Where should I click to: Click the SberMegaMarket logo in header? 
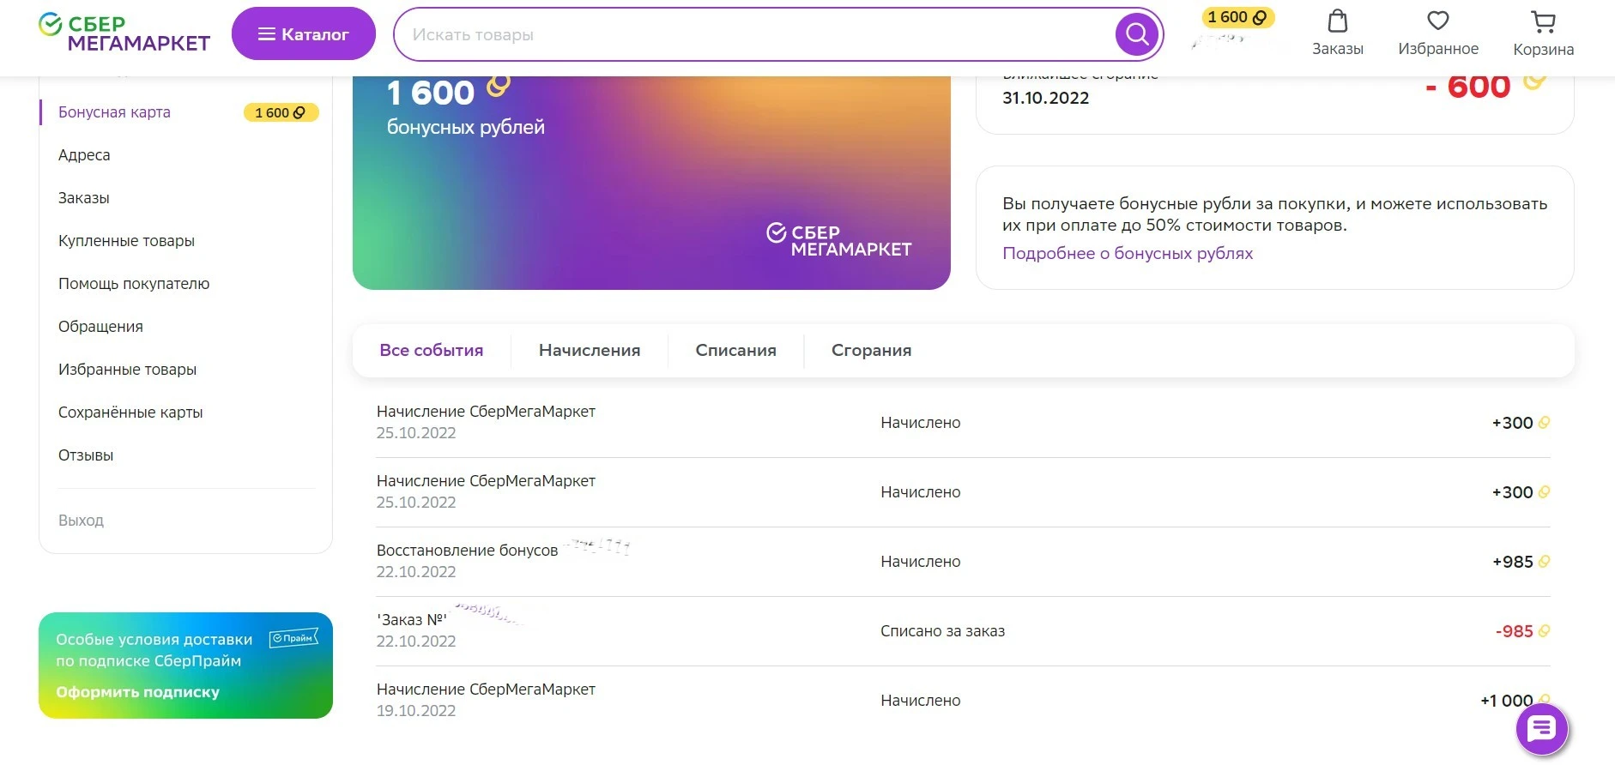pyautogui.click(x=124, y=33)
